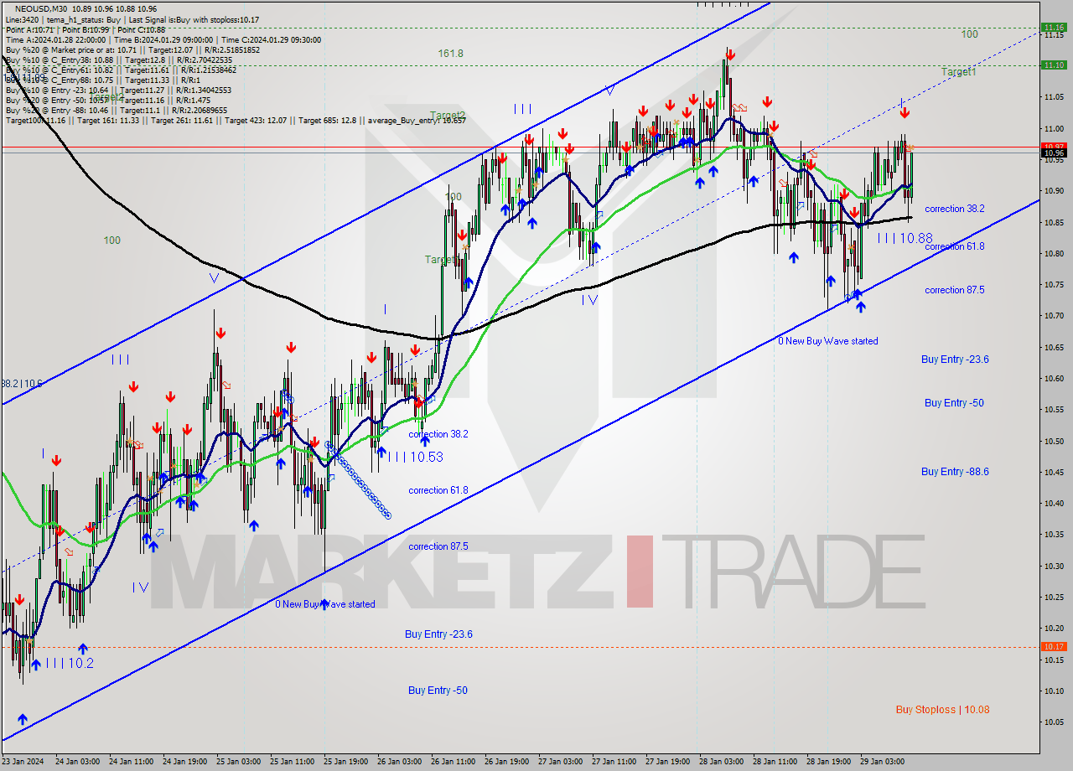Click the 'Target1' label
The image size is (1073, 771).
958,72
